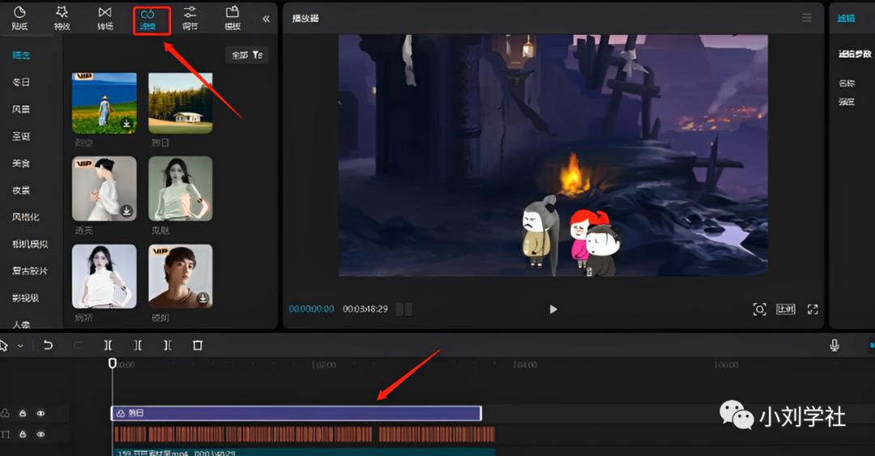Click the focus/snapshot frame icon in player

click(759, 309)
